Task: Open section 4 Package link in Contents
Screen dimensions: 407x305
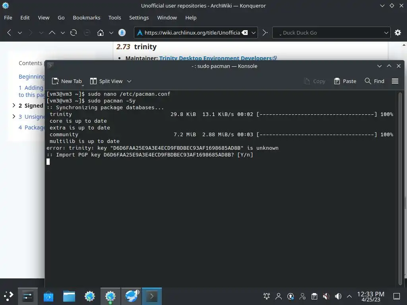Action: 31,127
